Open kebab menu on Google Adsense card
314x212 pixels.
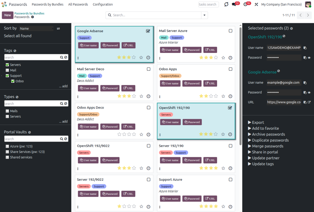pos(78,58)
